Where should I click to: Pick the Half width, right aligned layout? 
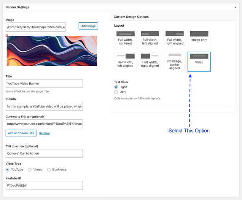point(150,61)
